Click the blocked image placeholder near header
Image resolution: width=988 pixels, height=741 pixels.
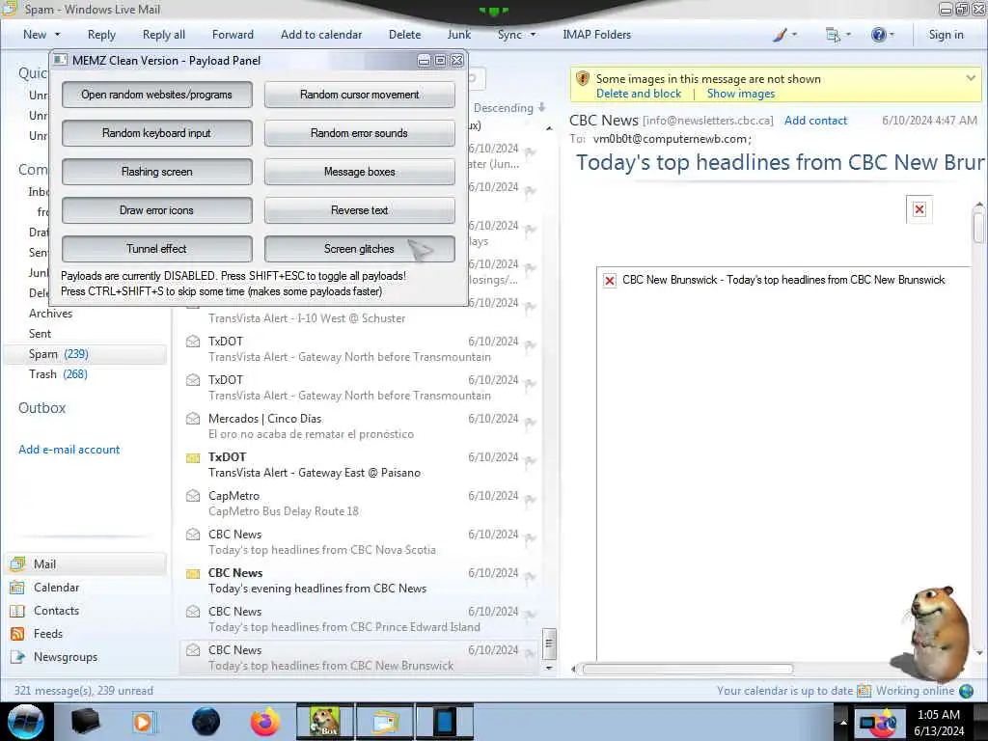click(x=919, y=209)
